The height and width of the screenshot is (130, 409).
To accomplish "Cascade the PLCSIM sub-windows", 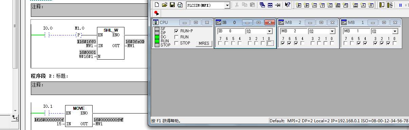I will tap(262, 5).
